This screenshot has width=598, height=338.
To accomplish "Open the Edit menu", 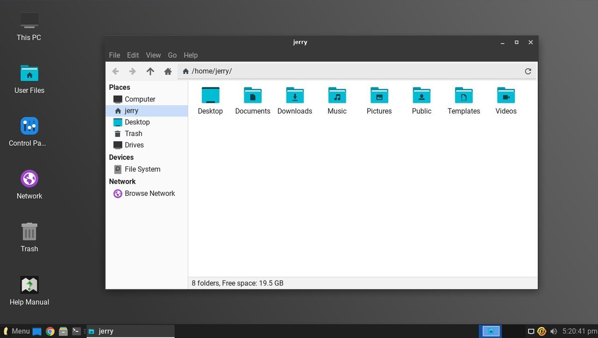I will click(x=133, y=55).
